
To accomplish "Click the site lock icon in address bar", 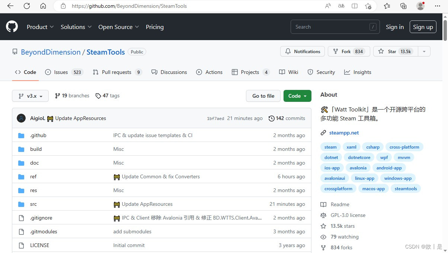I will point(63,6).
